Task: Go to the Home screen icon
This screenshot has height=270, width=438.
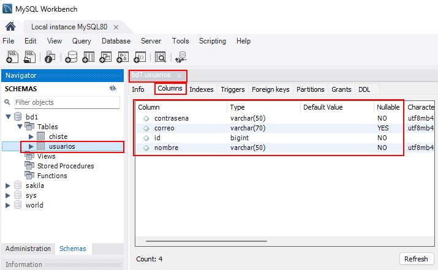Action: click(10, 27)
